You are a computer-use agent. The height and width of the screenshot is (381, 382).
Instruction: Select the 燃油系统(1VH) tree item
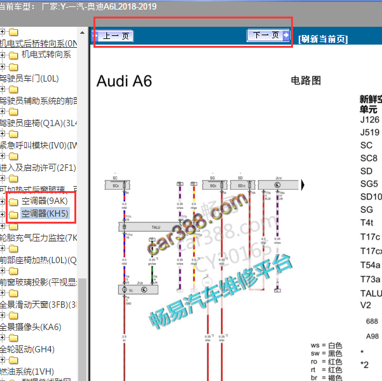tap(27, 371)
